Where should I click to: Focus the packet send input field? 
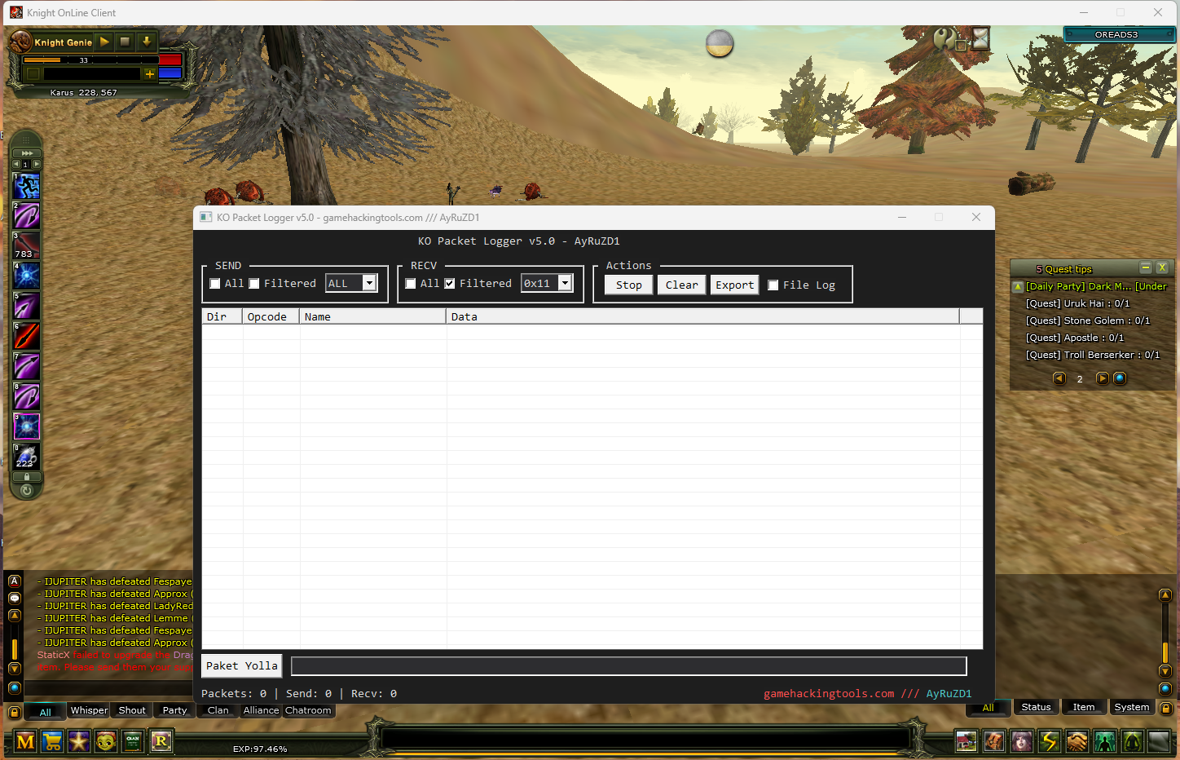point(629,666)
